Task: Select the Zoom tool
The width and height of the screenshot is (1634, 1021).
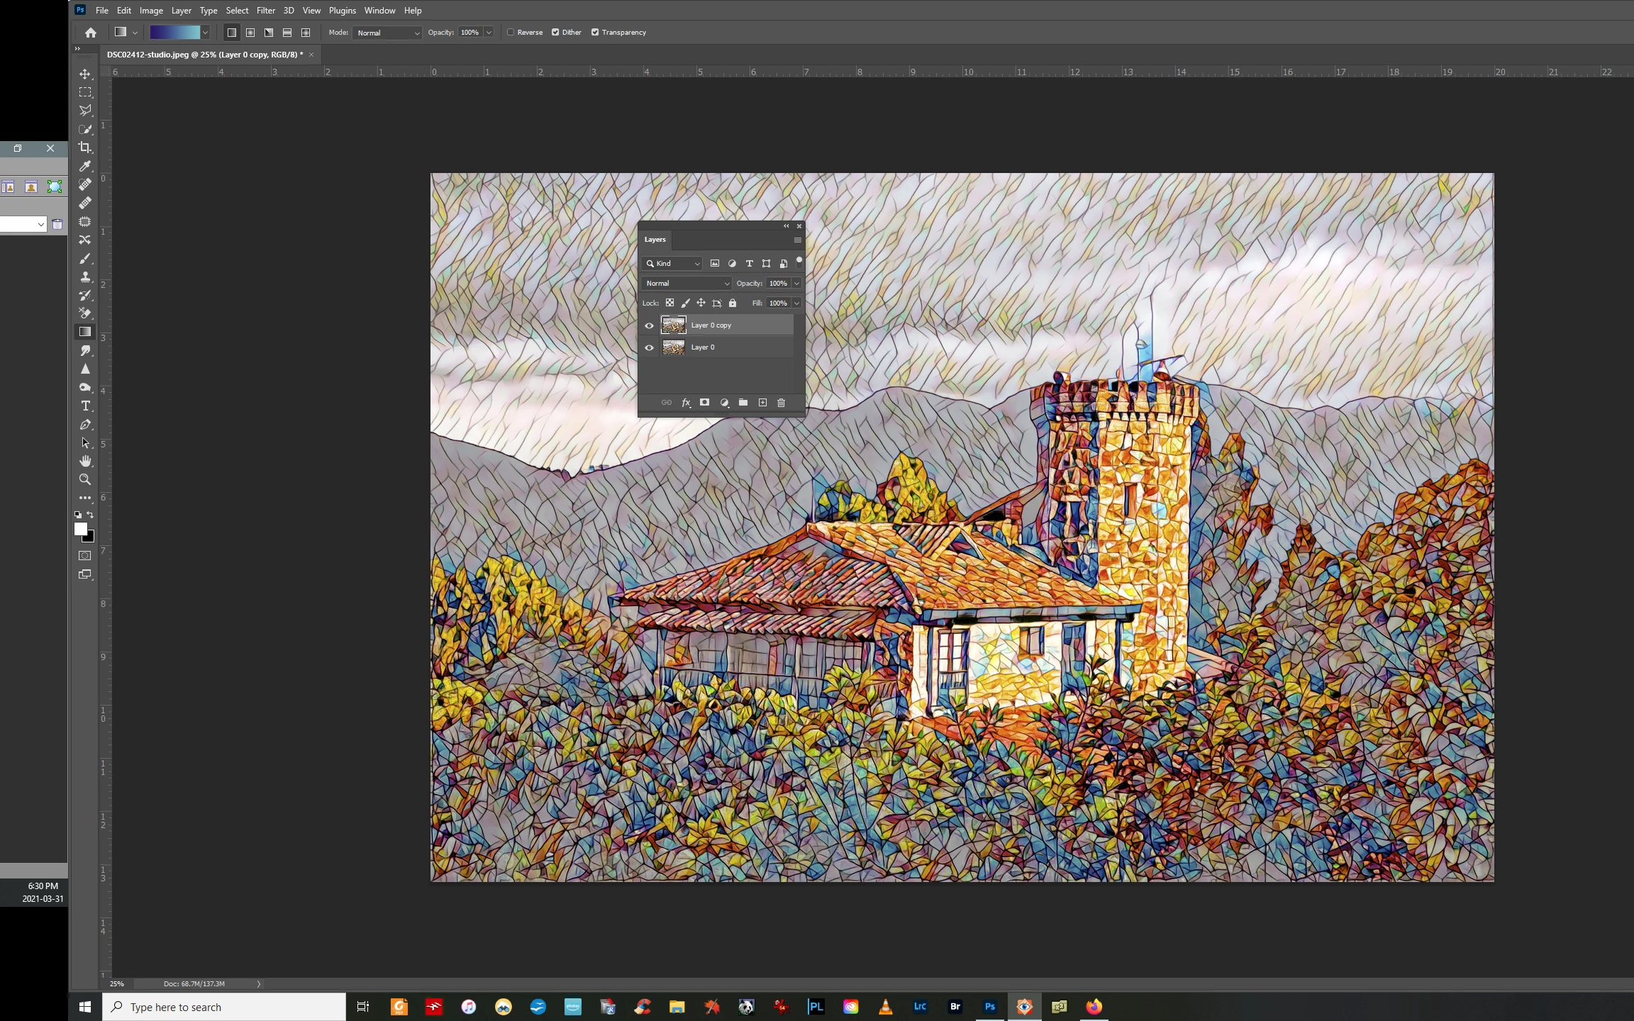Action: coord(85,480)
